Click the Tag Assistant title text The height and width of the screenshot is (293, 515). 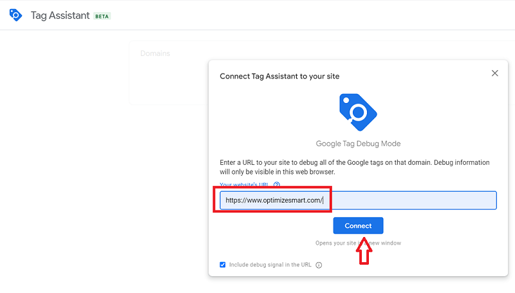(60, 15)
